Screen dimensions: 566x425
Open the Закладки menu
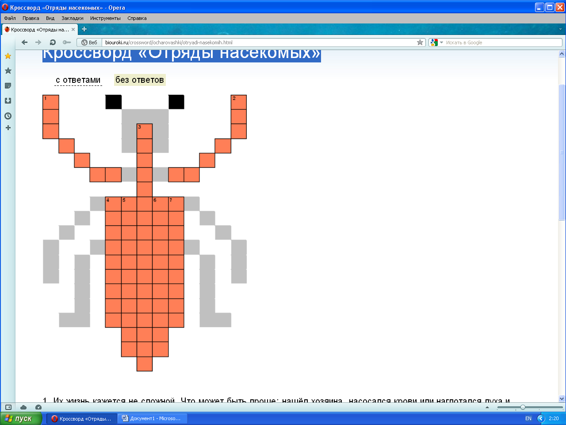pyautogui.click(x=73, y=18)
